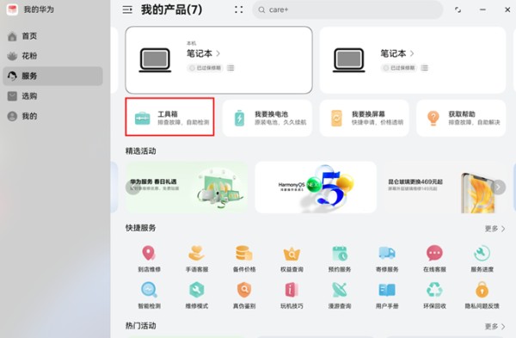Open HarmonyOS 5 promotional banner
The height and width of the screenshot is (338, 516).
[x=316, y=187]
